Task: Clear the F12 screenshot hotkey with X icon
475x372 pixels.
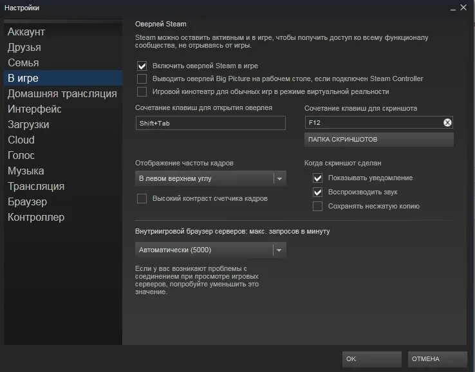Action: point(447,123)
